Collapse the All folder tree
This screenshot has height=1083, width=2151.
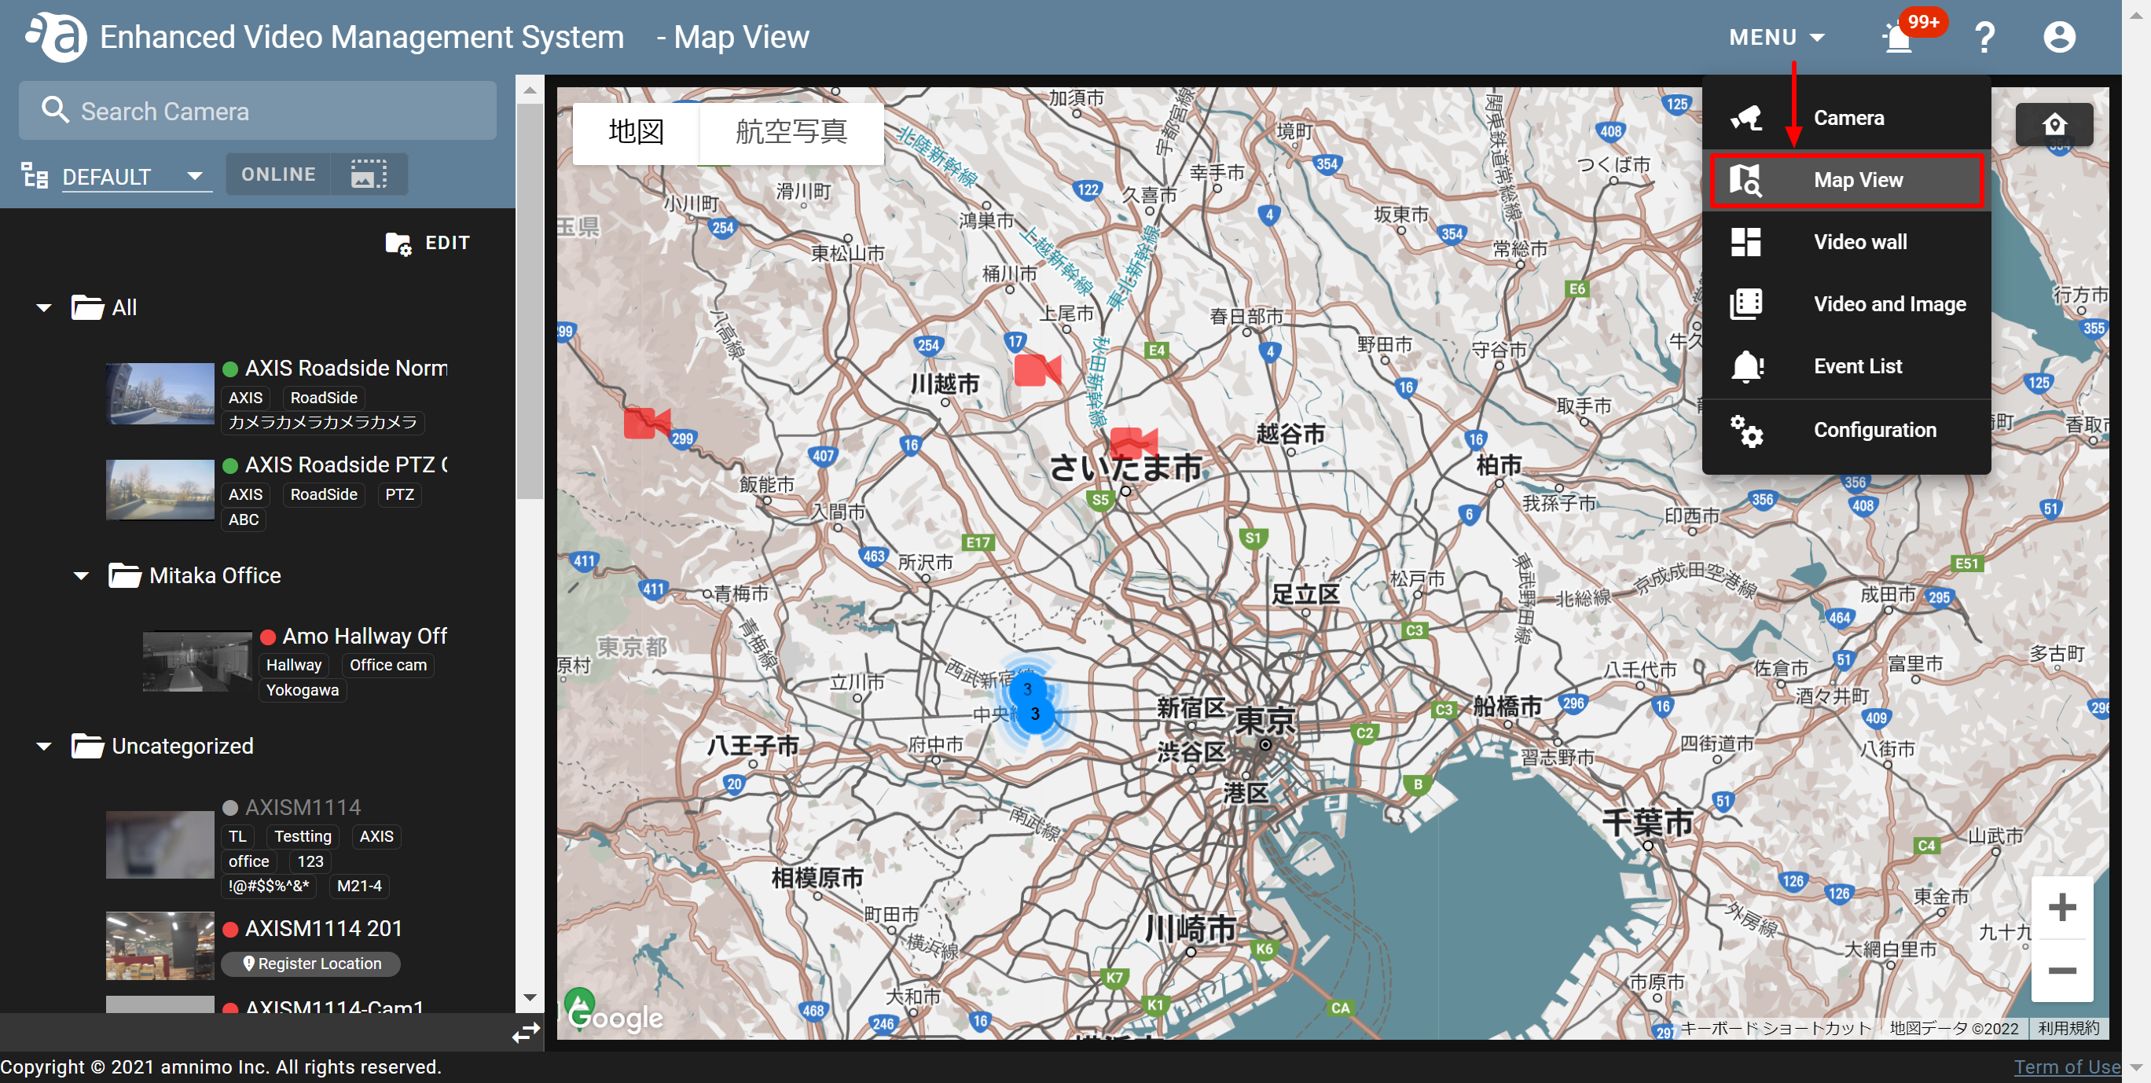tap(44, 308)
